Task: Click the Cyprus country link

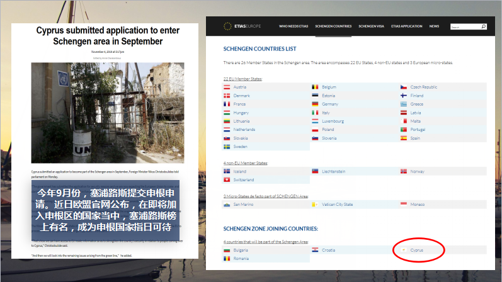Action: point(417,250)
